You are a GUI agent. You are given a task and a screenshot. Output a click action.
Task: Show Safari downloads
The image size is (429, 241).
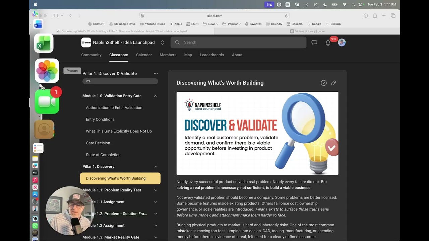pos(366,16)
